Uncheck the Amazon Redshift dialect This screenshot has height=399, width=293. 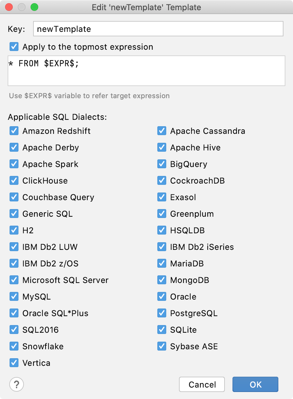point(14,131)
